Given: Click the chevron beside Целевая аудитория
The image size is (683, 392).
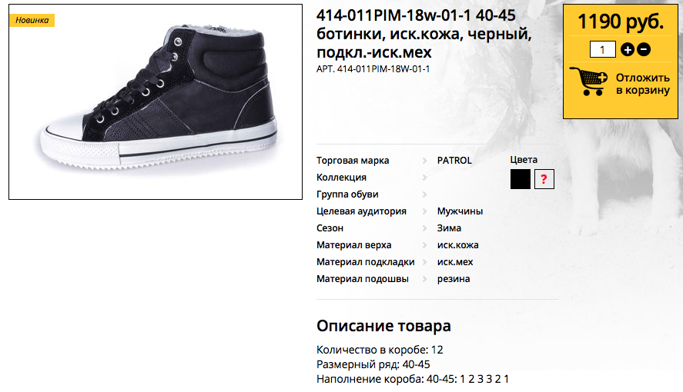Looking at the screenshot, I should [425, 211].
